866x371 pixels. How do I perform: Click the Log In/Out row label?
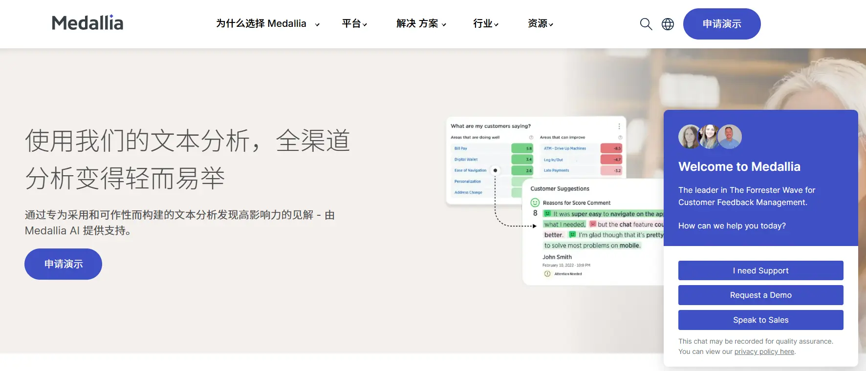click(553, 160)
